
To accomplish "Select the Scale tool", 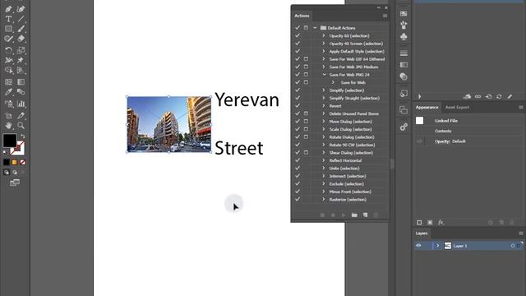I will (21, 50).
